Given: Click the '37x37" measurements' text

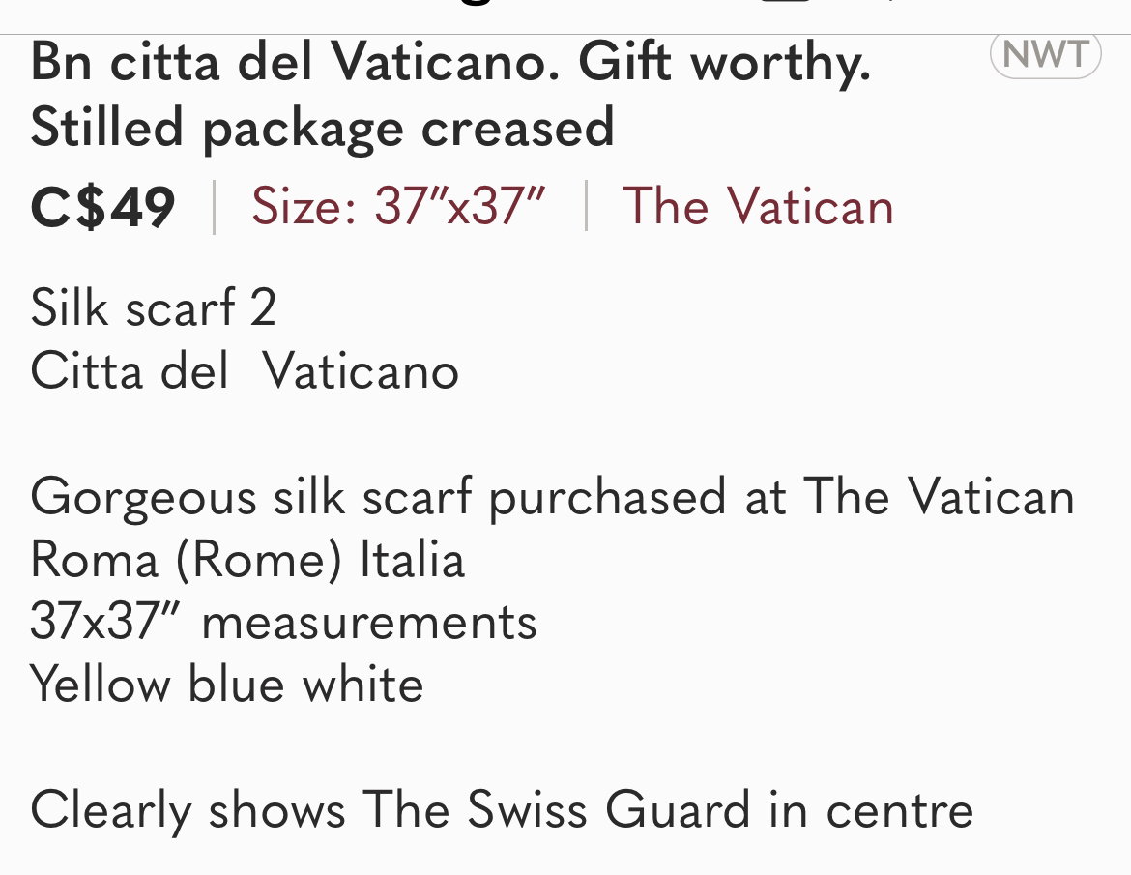Looking at the screenshot, I should tap(283, 622).
